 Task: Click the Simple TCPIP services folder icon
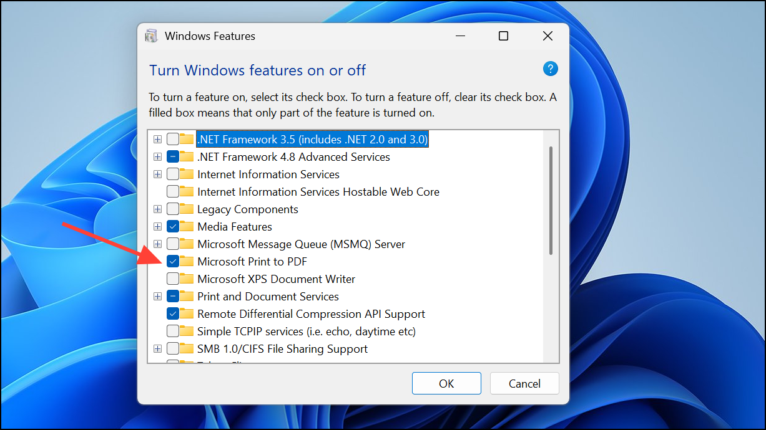(187, 332)
